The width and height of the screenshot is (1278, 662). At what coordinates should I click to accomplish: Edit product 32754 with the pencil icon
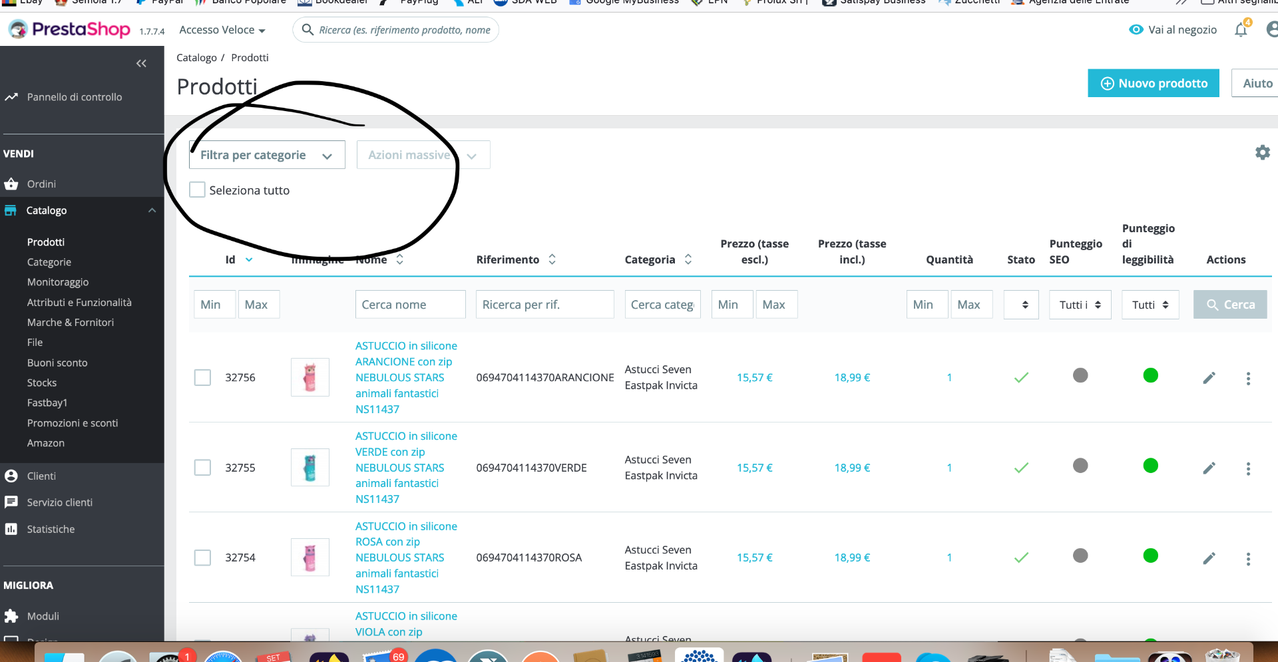[1209, 558]
